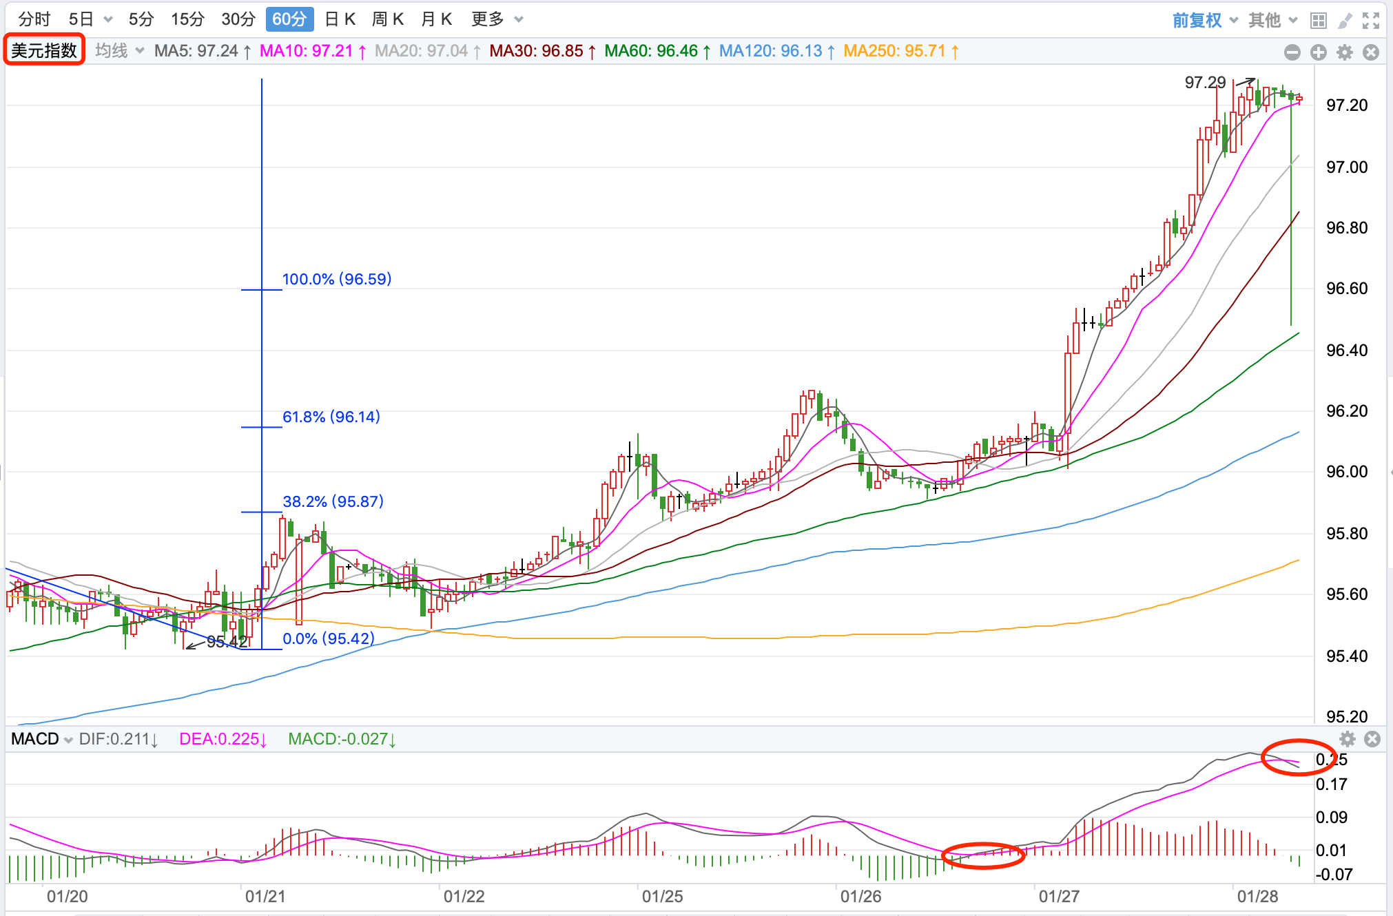Close the MACD indicator panel
The height and width of the screenshot is (916, 1393).
tap(1372, 739)
